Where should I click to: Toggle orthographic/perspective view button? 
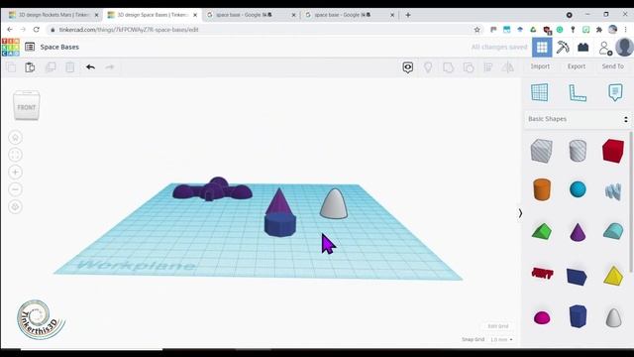point(16,207)
